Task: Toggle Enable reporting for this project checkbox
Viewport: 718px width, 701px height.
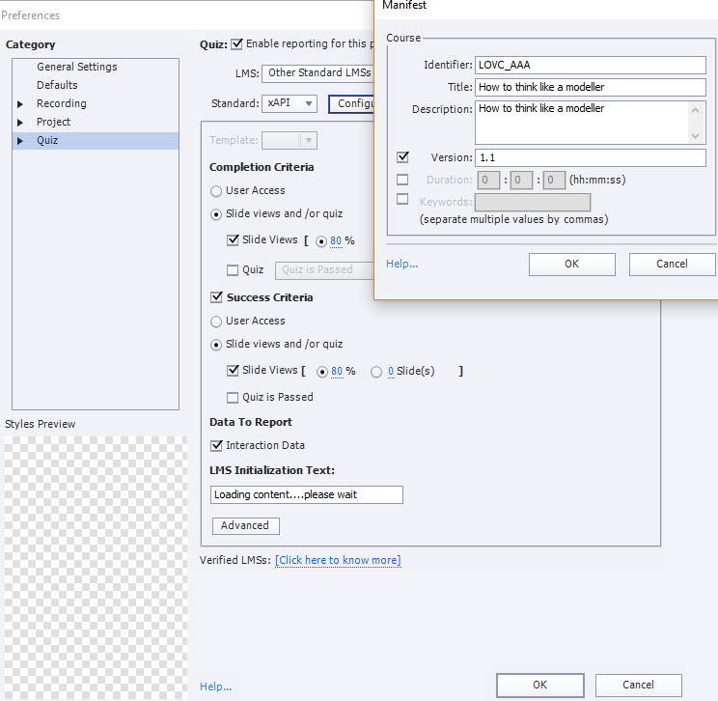Action: click(237, 43)
